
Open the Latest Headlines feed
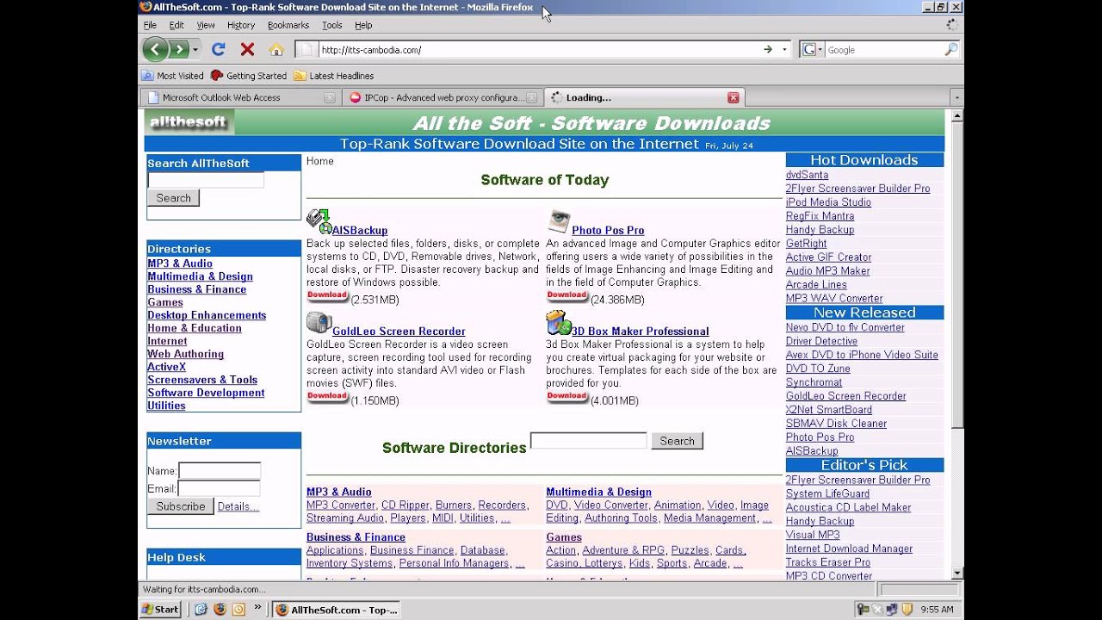pyautogui.click(x=334, y=76)
